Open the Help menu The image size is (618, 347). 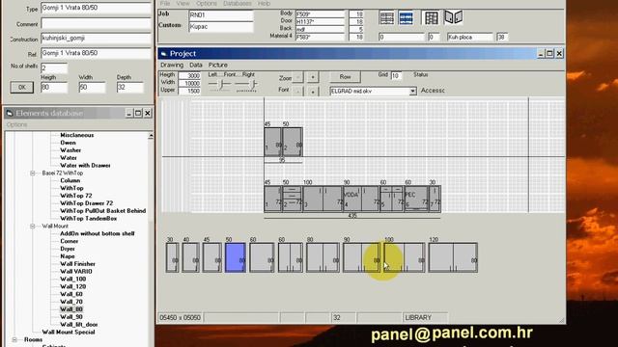coord(264,3)
